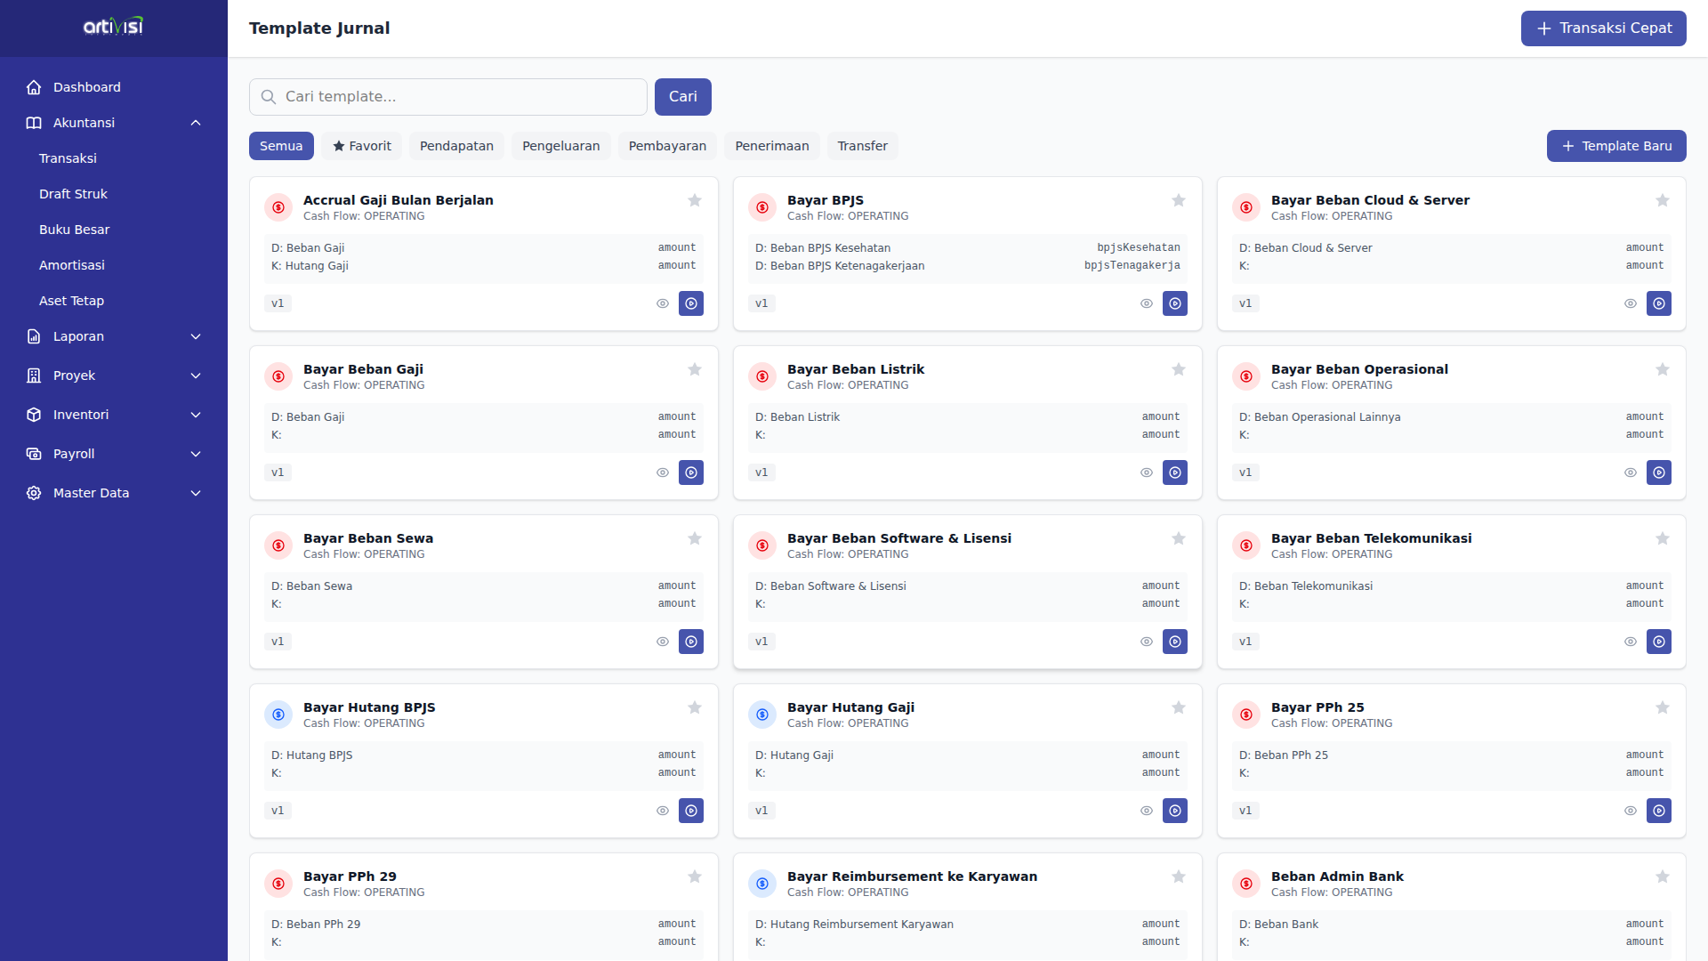Run the Accrual Gaji Bulan Berjalan template

click(691, 303)
